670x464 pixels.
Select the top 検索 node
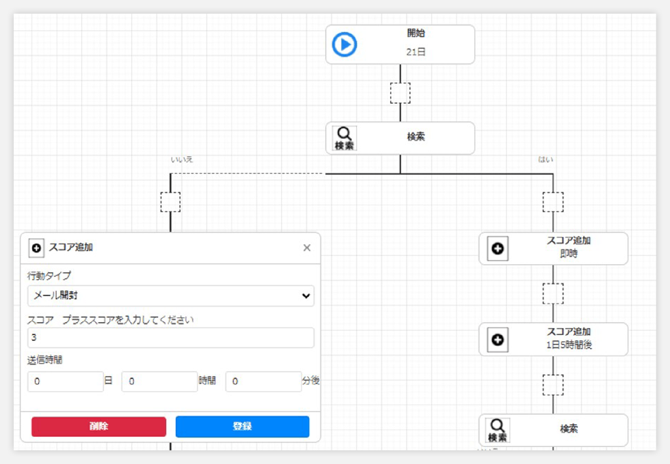pos(401,138)
